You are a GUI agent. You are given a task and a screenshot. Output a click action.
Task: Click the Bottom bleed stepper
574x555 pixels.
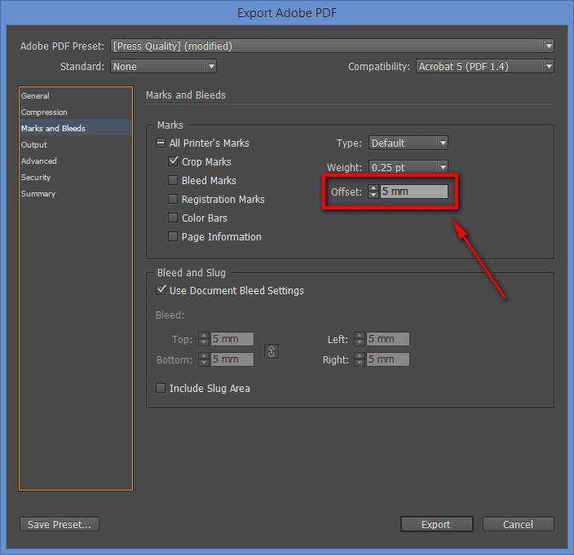tap(204, 359)
